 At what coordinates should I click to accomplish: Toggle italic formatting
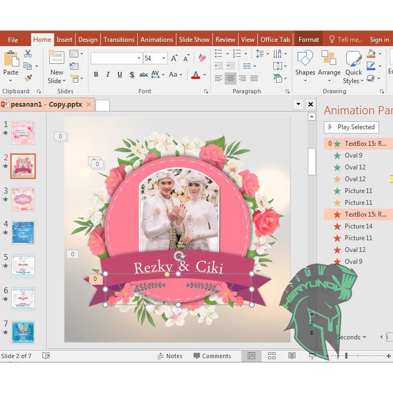(x=108, y=75)
